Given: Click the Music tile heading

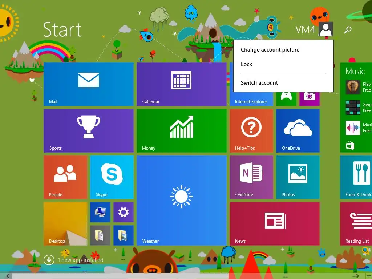Looking at the screenshot, I should [x=355, y=72].
